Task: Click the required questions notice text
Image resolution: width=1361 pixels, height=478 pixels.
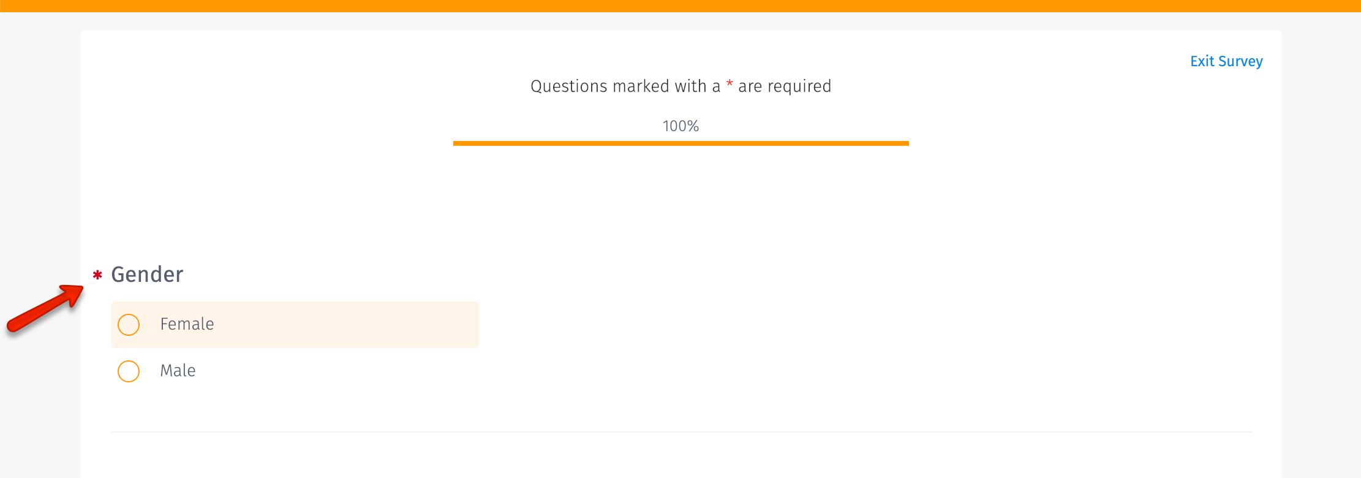Action: coord(680,86)
